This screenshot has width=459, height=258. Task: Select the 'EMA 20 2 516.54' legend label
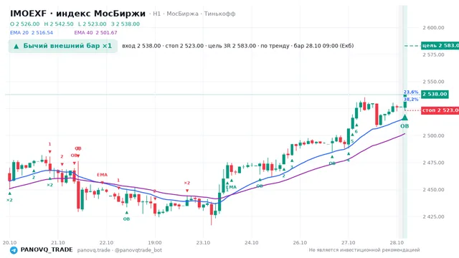point(32,33)
